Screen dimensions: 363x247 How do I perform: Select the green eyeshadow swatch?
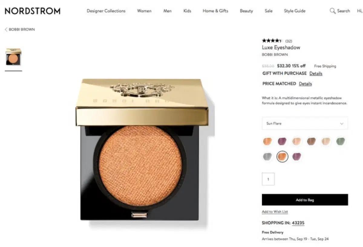(341, 141)
